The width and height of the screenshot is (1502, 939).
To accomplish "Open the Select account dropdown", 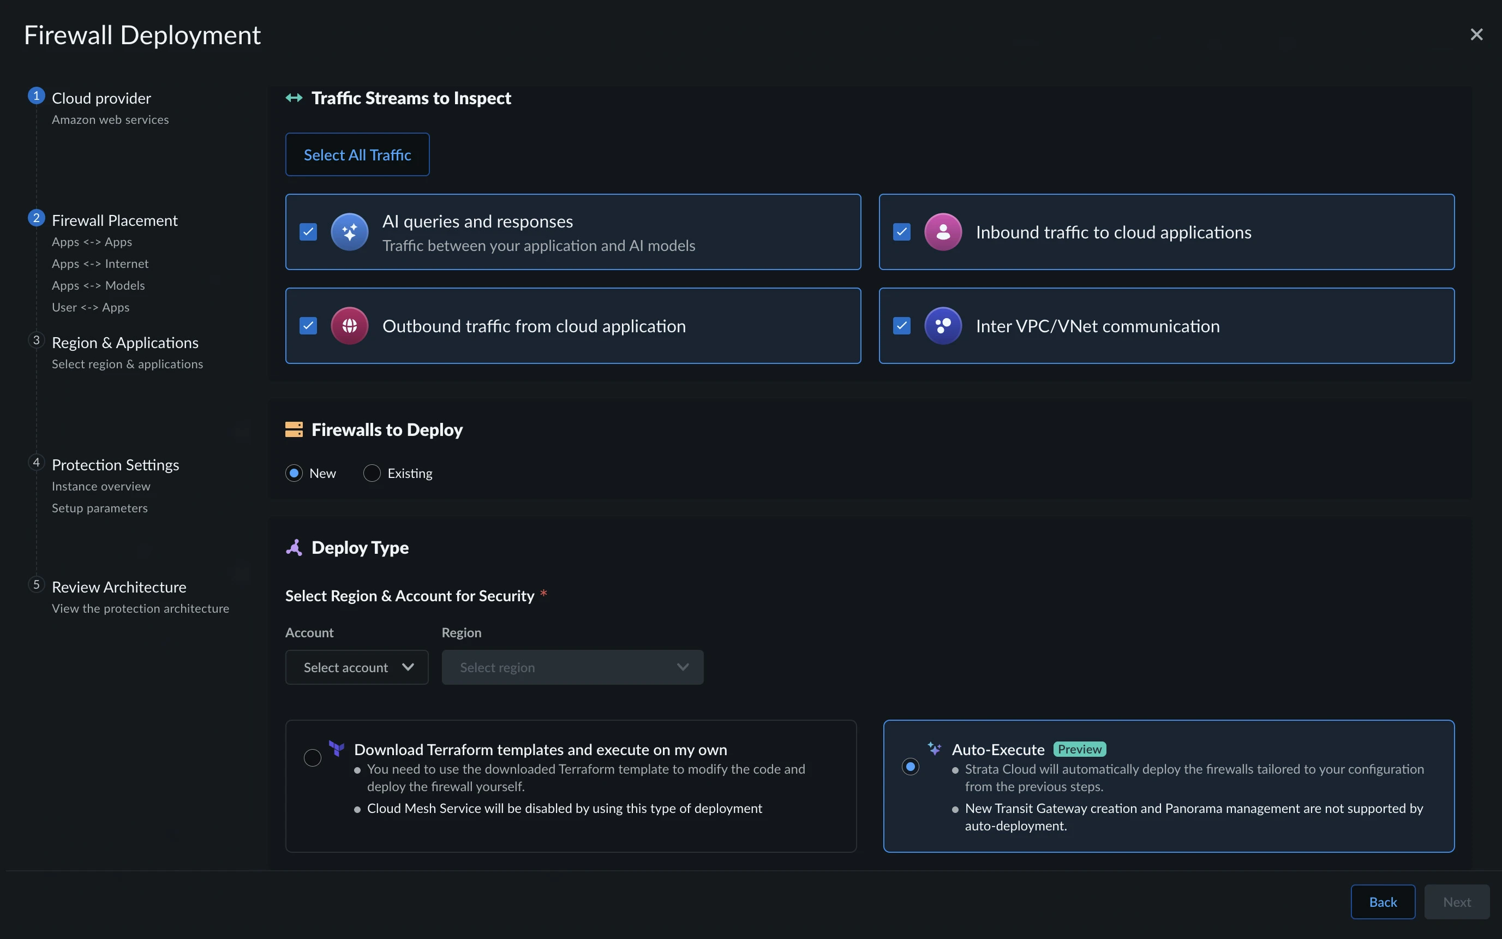I will pyautogui.click(x=356, y=668).
